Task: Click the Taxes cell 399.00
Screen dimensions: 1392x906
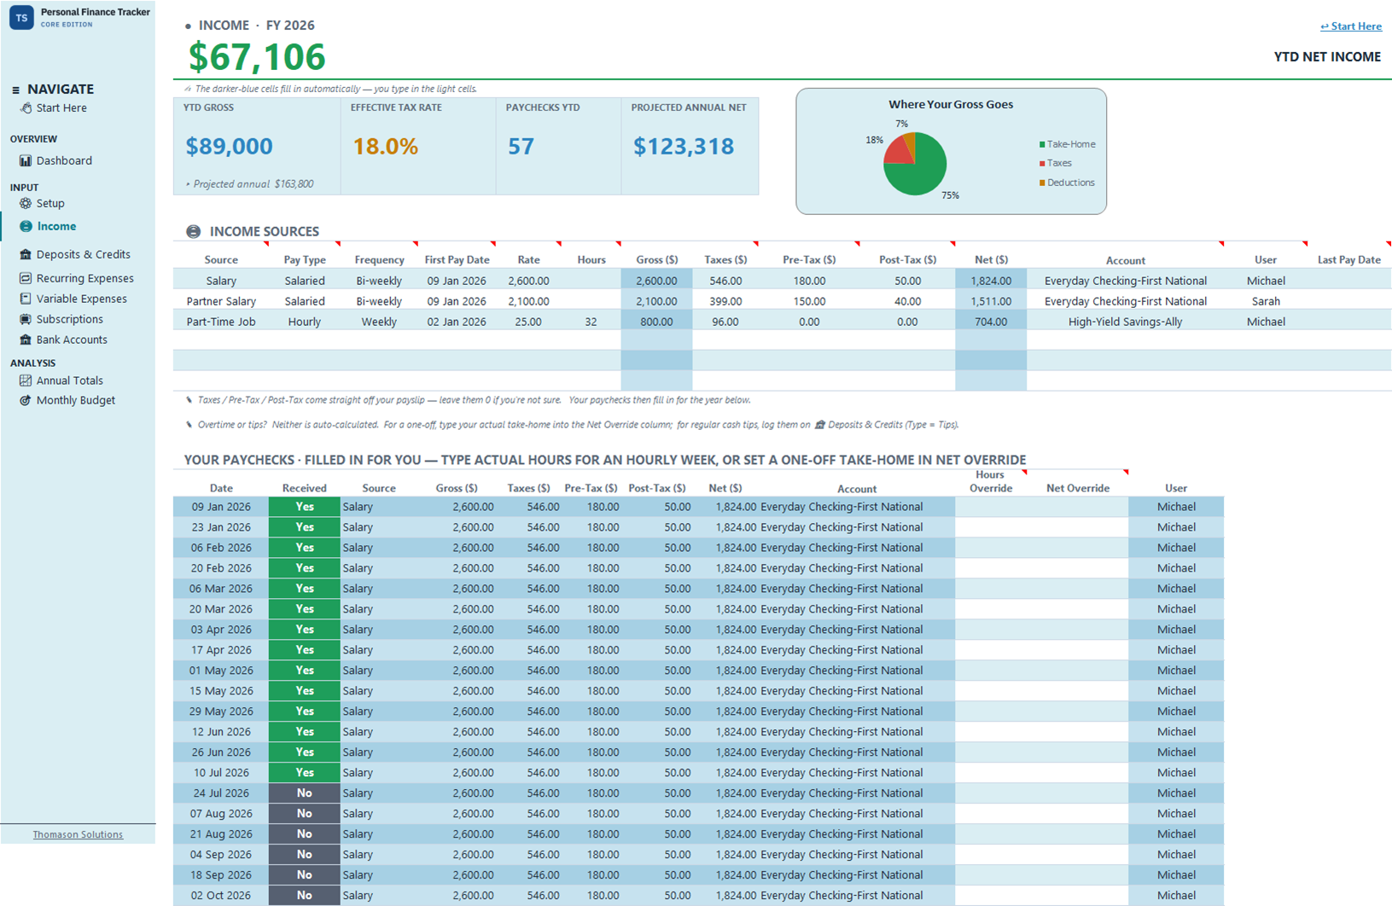Action: [x=725, y=301]
